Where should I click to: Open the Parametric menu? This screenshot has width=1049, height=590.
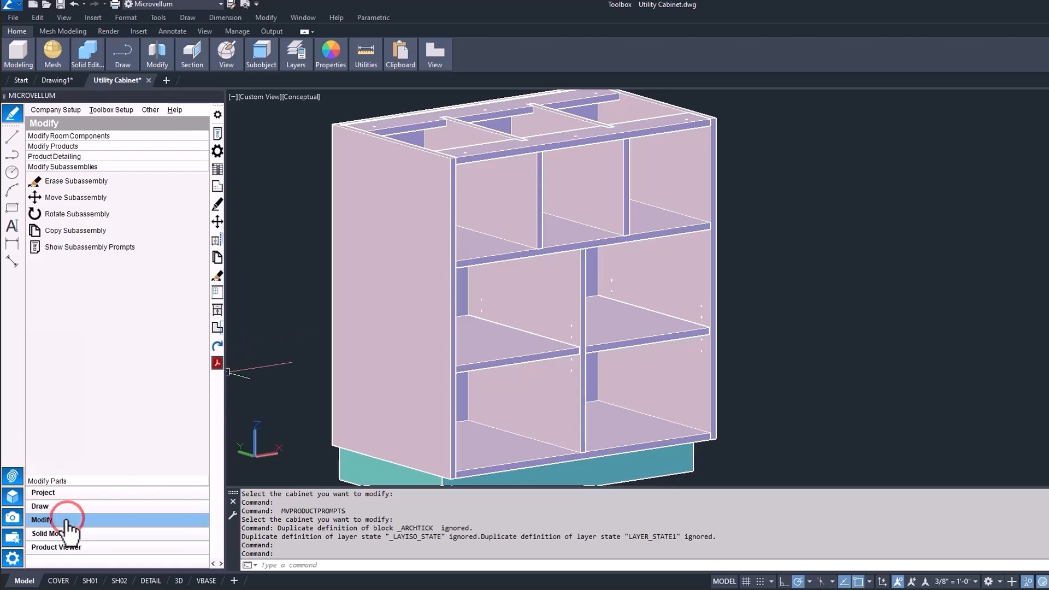pyautogui.click(x=373, y=17)
